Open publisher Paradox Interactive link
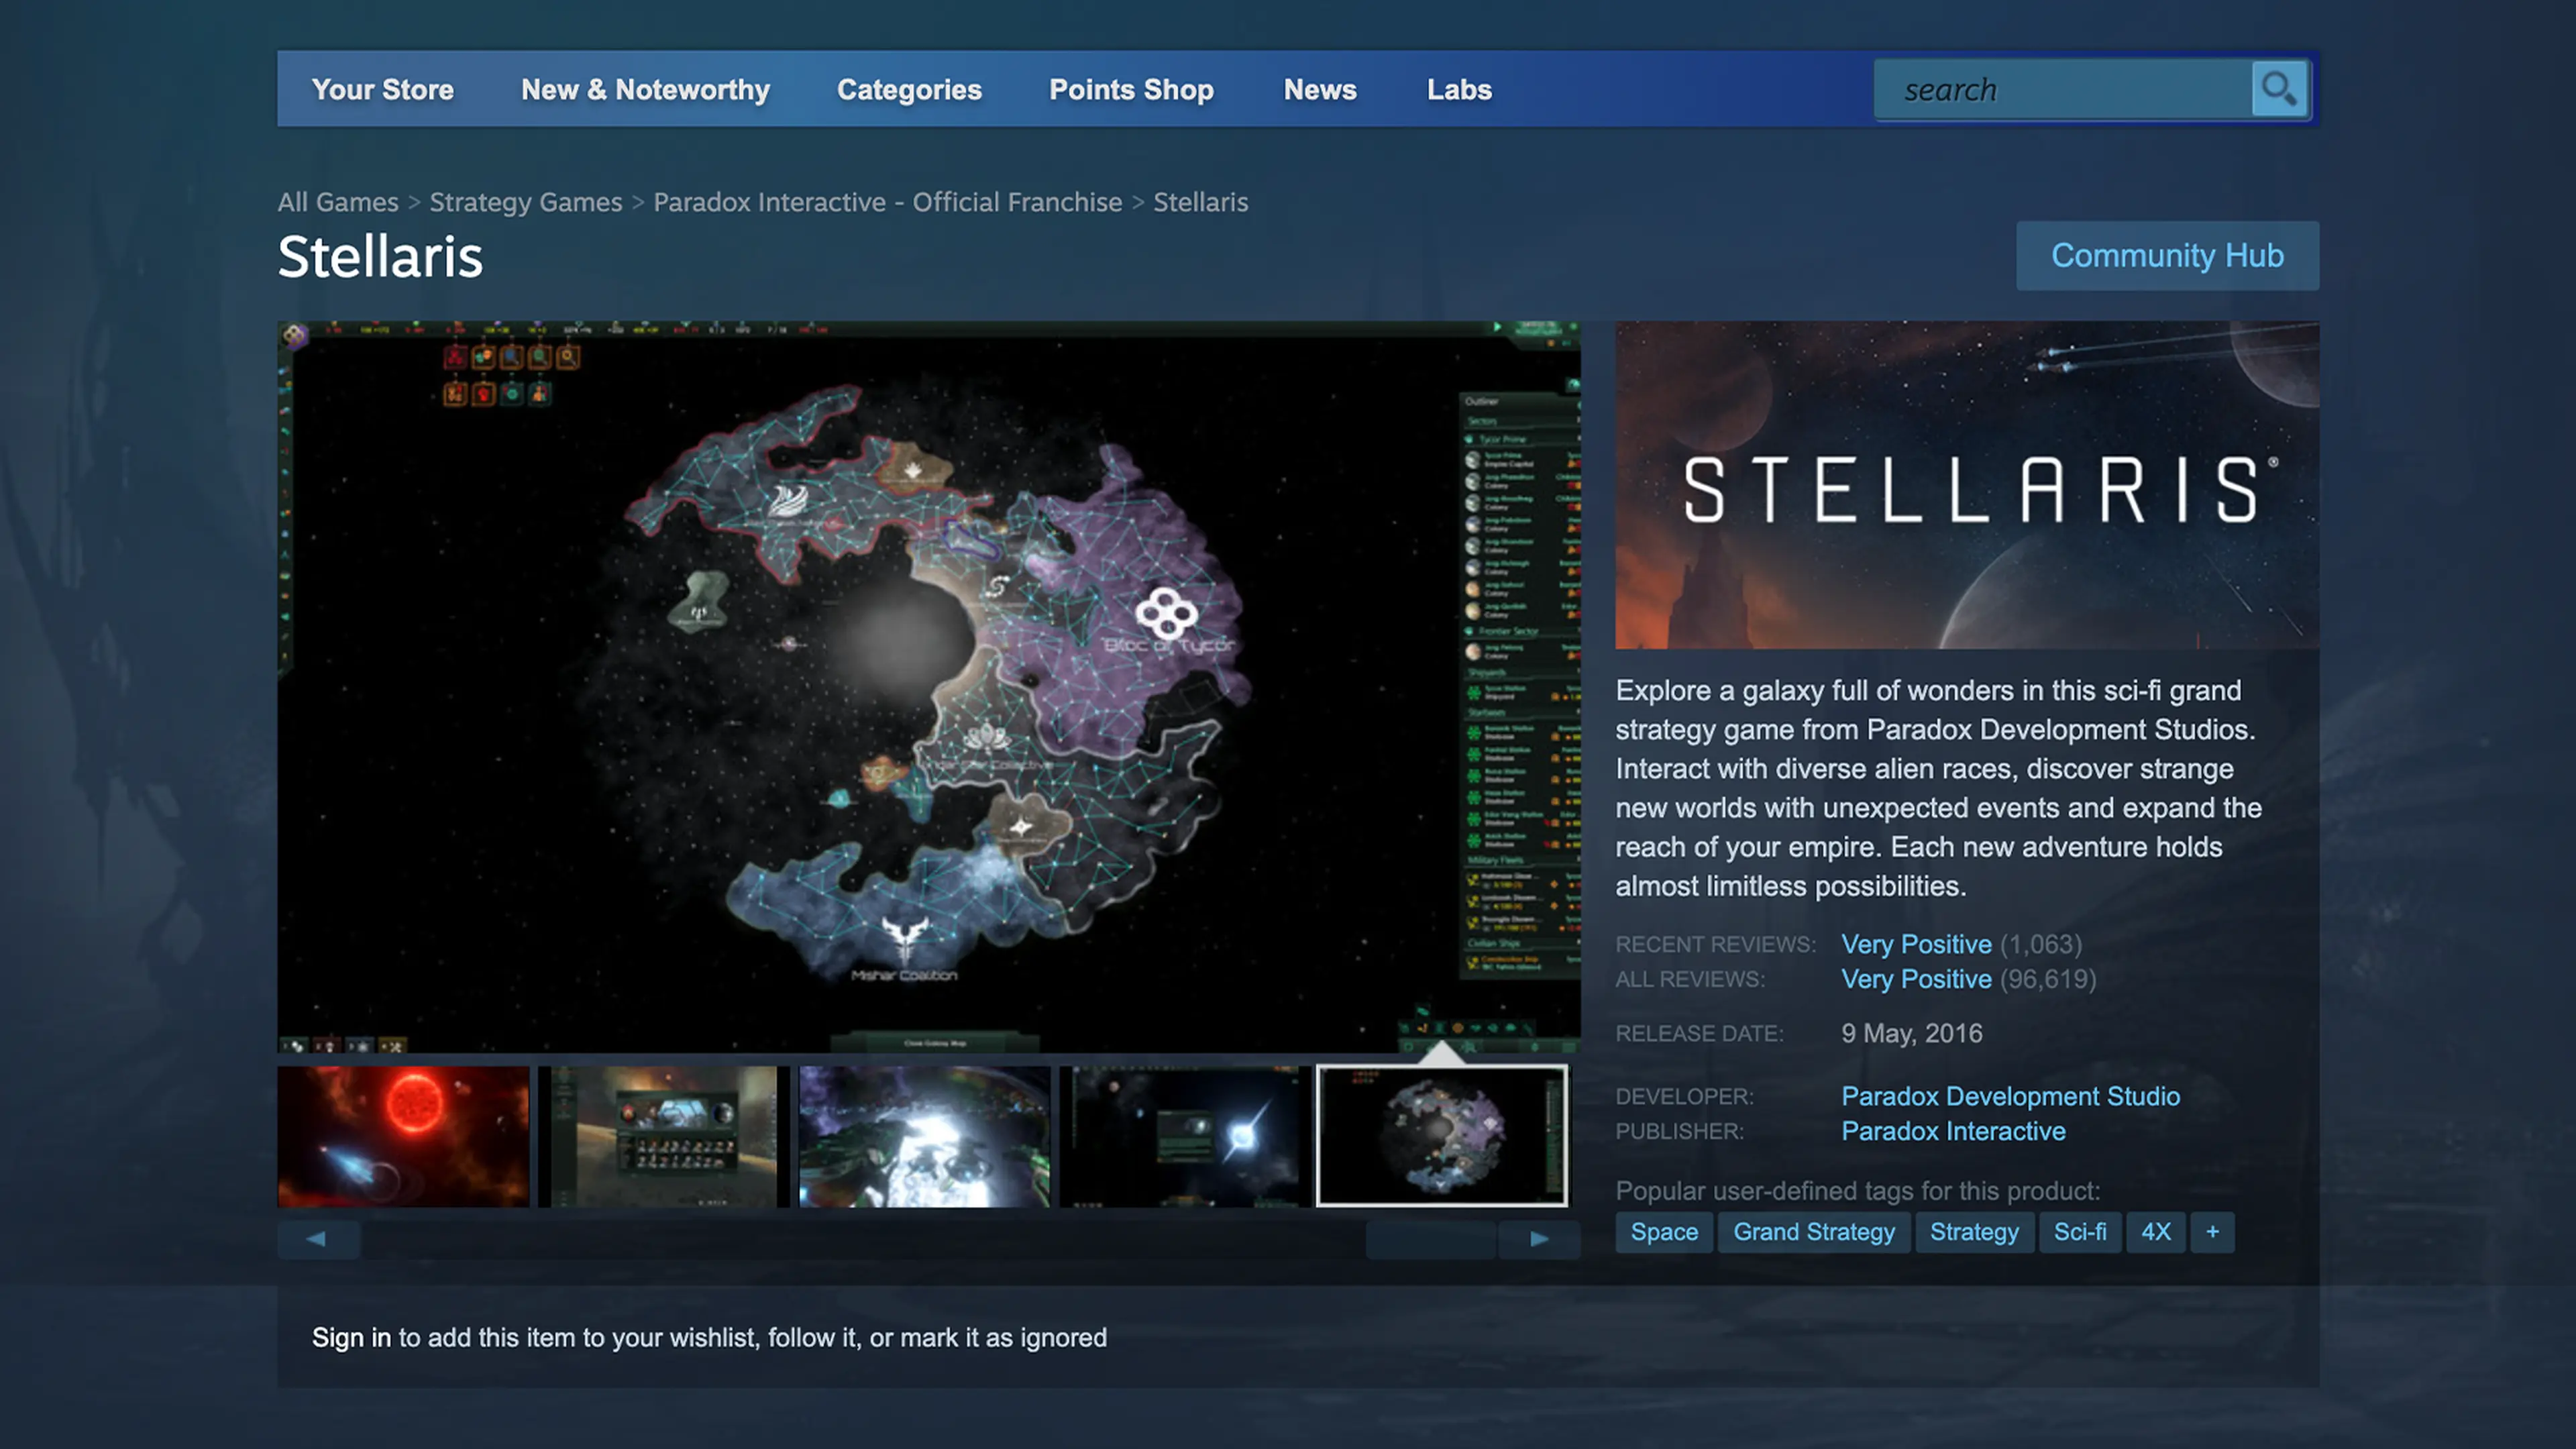 [1953, 1132]
